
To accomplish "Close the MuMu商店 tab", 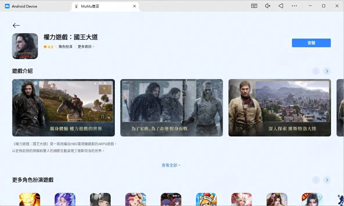I will point(135,6).
